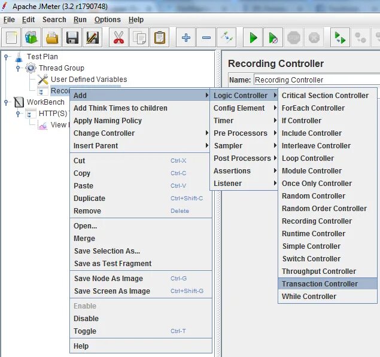Select Transaction Controller from submenu
This screenshot has width=380, height=357.
click(328, 284)
